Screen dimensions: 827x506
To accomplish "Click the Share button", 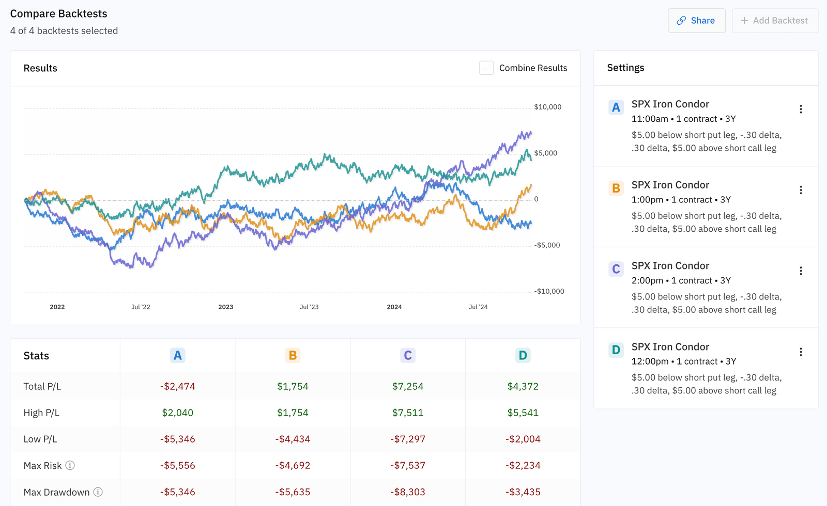I will [697, 21].
